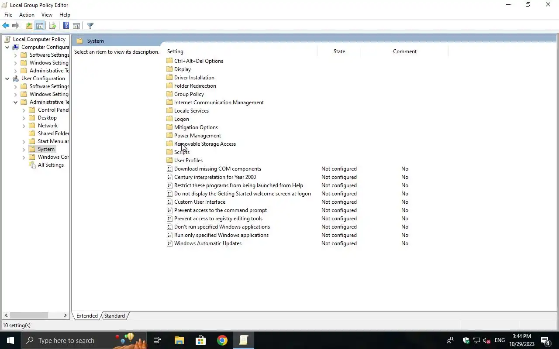Image resolution: width=559 pixels, height=349 pixels.
Task: Open the clock showing 3:44 PM
Action: tap(522, 340)
